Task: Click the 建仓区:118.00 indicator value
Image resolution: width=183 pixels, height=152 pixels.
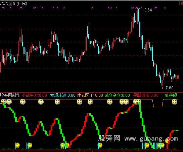Action: coord(90,95)
